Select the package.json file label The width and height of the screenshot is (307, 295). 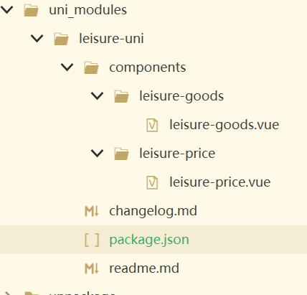149,240
